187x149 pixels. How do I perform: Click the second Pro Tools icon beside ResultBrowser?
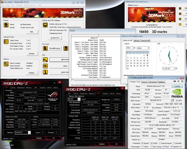[66, 49]
